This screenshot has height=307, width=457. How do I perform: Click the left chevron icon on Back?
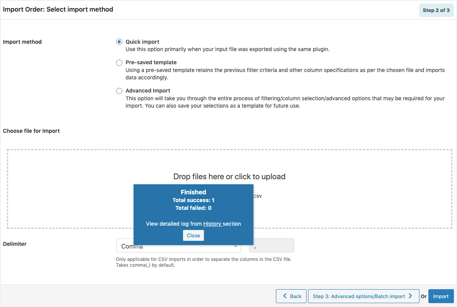point(284,296)
